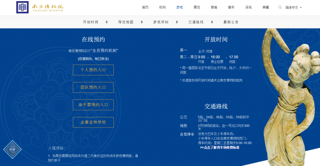Viewport: 320px width, 166px height.
Task: Select 展览 in the top navigation
Action: click(197, 8)
